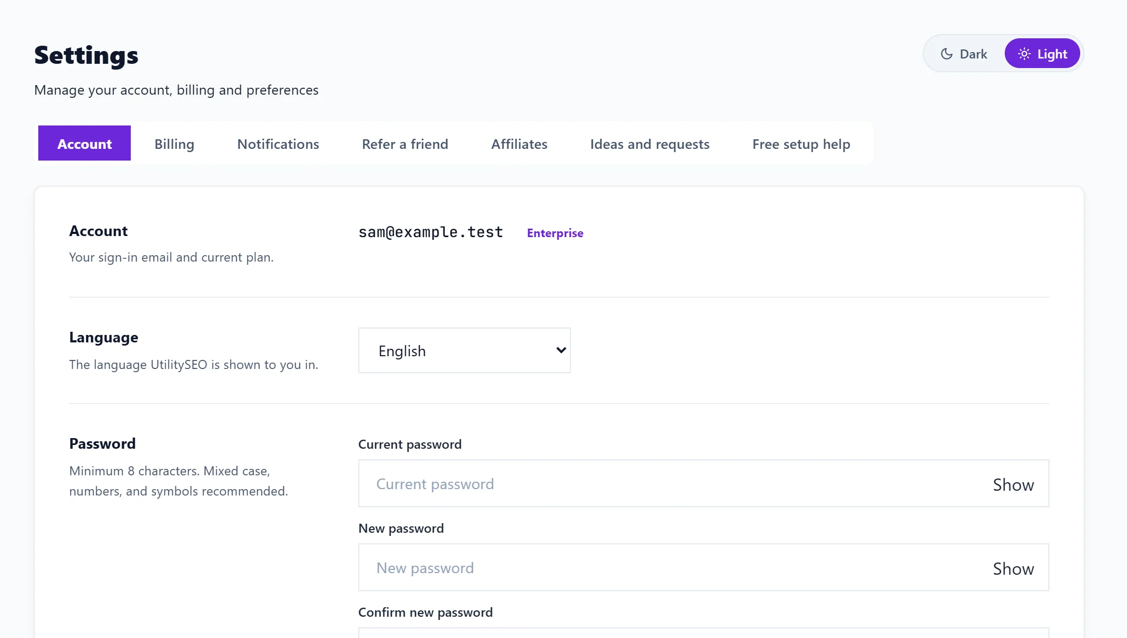Image resolution: width=1127 pixels, height=638 pixels.
Task: Show the new password
Action: click(1013, 568)
